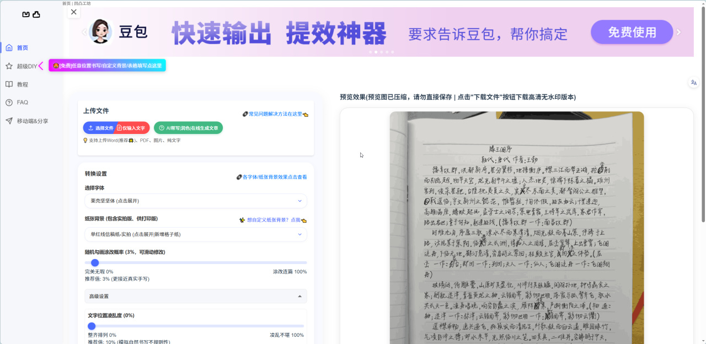Image resolution: width=706 pixels, height=344 pixels.
Task: Click the banner's right arrow
Action: (x=678, y=32)
